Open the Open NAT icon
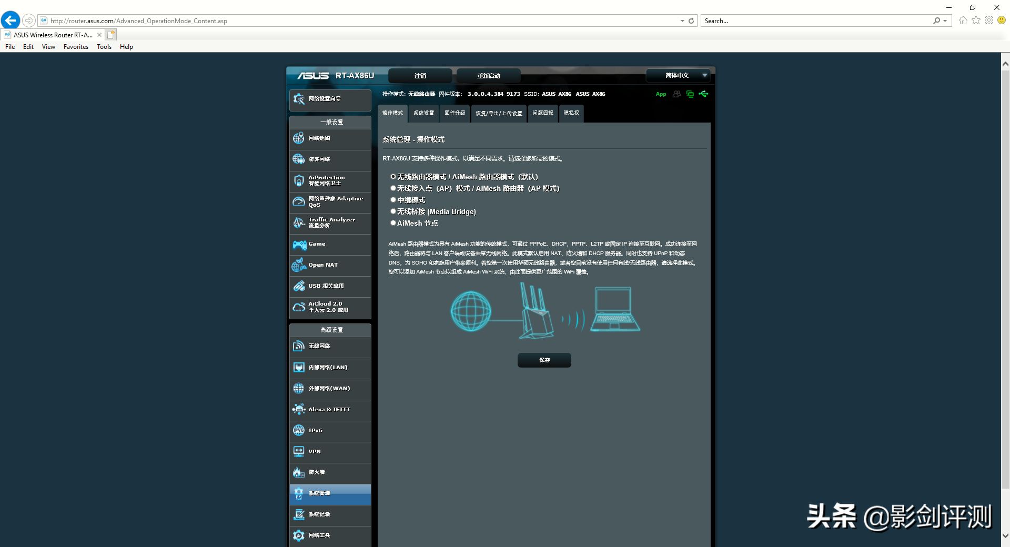Image resolution: width=1010 pixels, height=547 pixels. pyautogui.click(x=299, y=265)
